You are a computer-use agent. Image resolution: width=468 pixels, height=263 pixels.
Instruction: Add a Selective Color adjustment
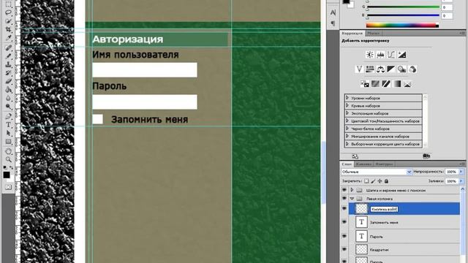point(407,84)
